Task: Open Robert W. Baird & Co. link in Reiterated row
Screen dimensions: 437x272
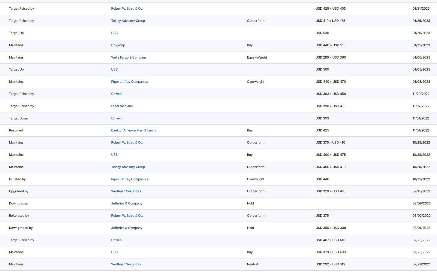Action: coord(127,216)
